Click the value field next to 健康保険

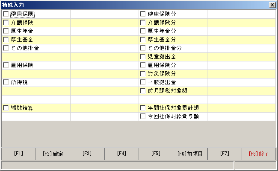pos(105,14)
